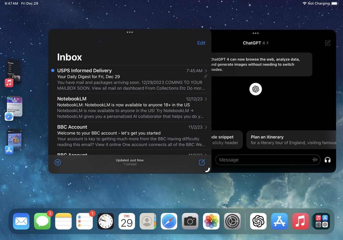
Task: Choose the sticky header code snippet suggestion
Action: pos(227,140)
